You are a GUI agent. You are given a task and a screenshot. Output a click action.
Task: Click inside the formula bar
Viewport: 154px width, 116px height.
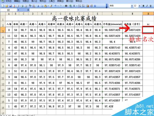[91, 10]
